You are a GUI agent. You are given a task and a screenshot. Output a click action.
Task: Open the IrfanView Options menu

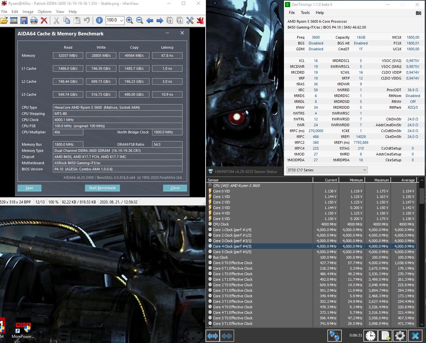point(45,12)
